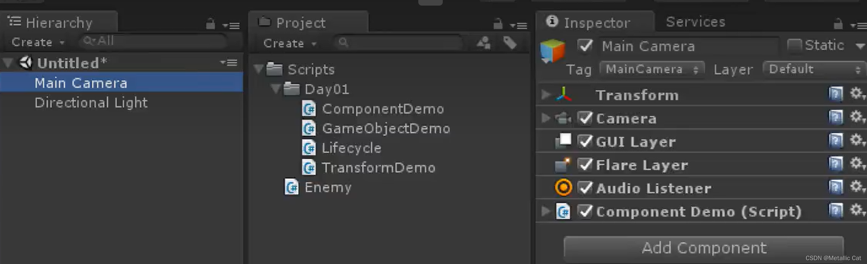The height and width of the screenshot is (264, 867).
Task: Open the Camera component gear settings
Action: [858, 117]
